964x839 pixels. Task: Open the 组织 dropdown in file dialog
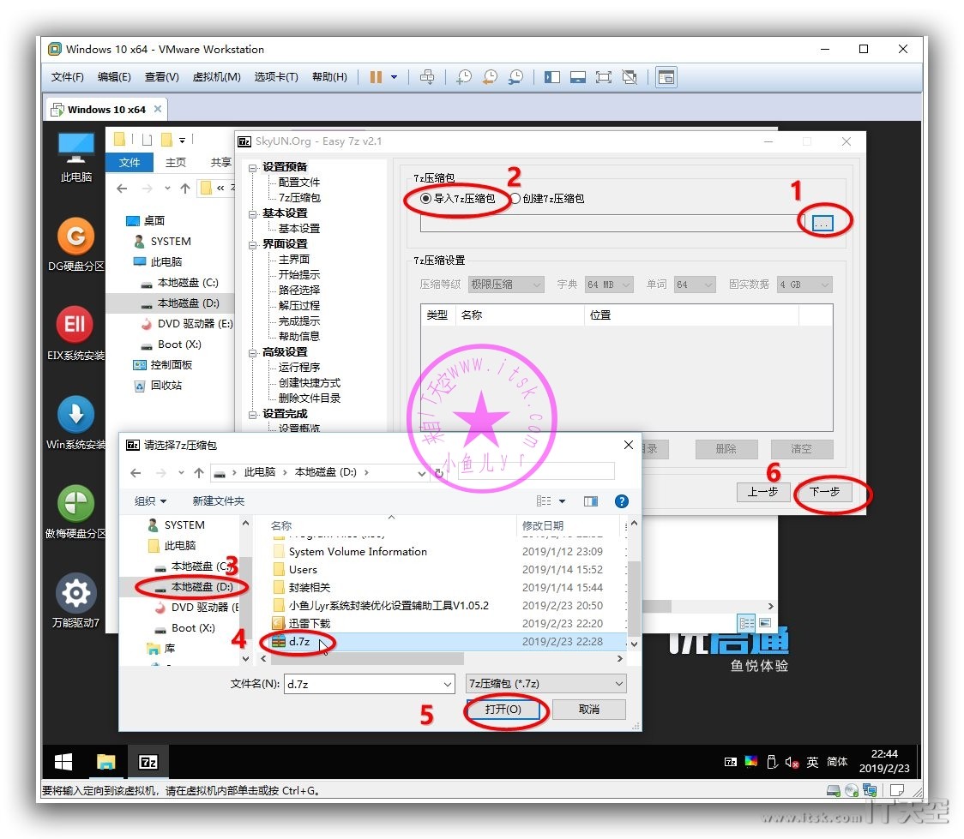tap(151, 501)
